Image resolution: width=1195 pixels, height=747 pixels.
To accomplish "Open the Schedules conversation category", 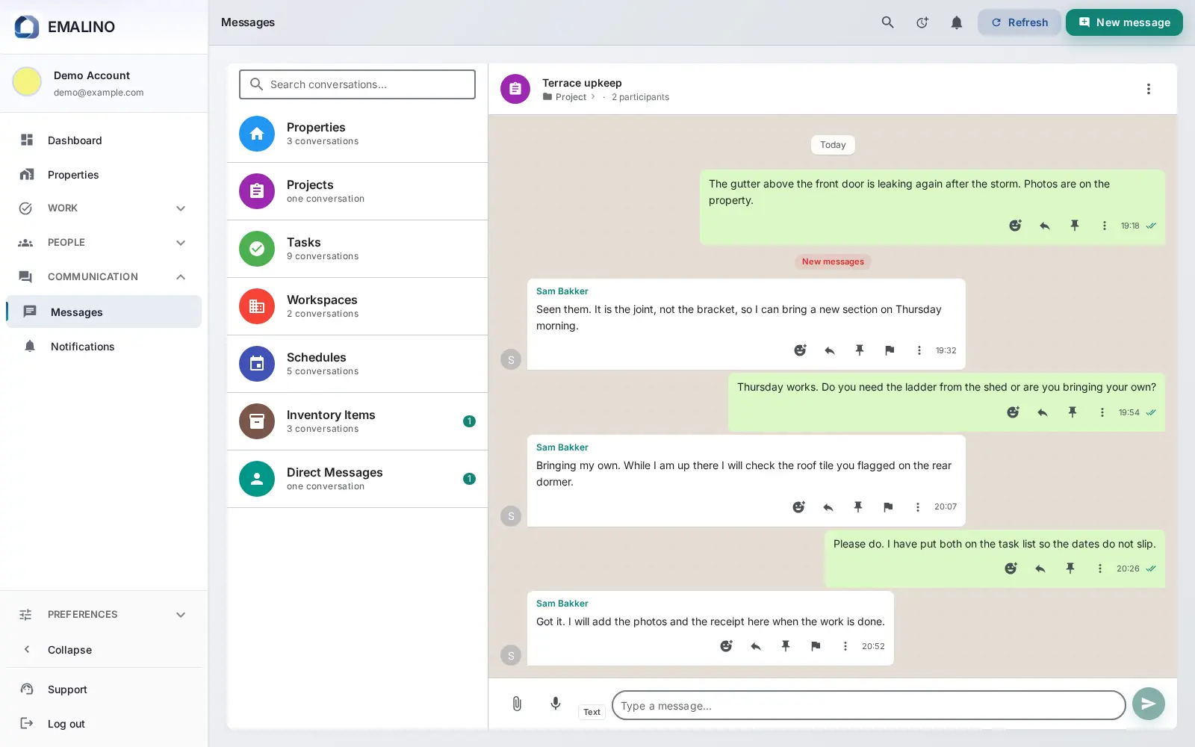I will (357, 364).
